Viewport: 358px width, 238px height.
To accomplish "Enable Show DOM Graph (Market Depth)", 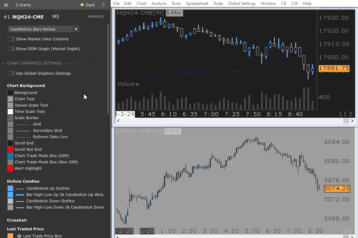I will tap(11, 49).
